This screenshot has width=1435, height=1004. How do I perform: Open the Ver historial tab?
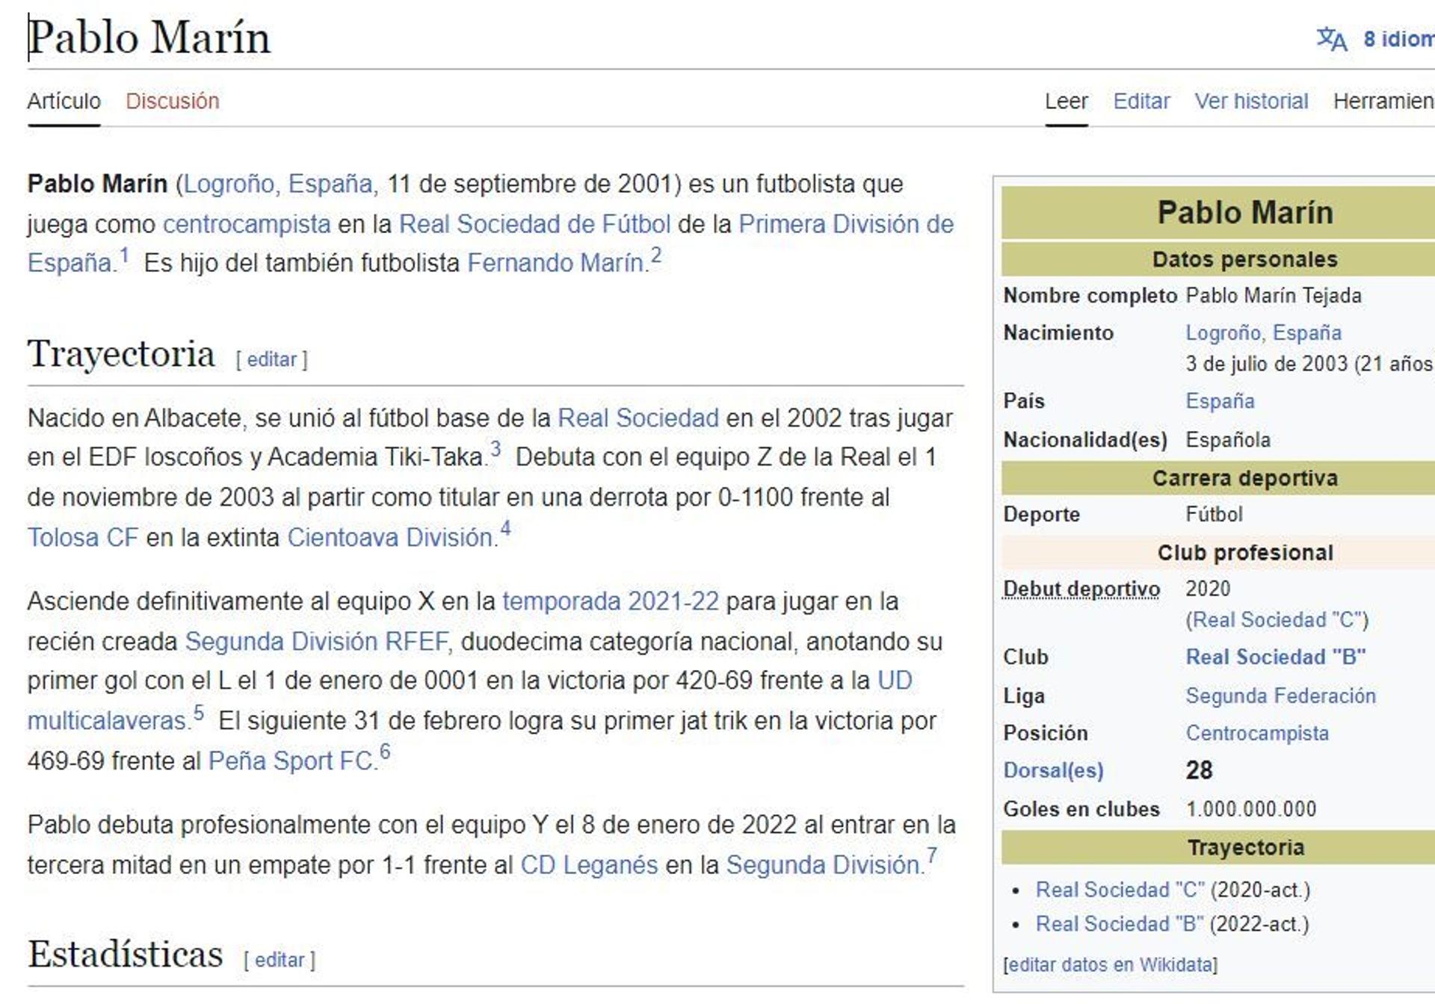click(x=1251, y=101)
